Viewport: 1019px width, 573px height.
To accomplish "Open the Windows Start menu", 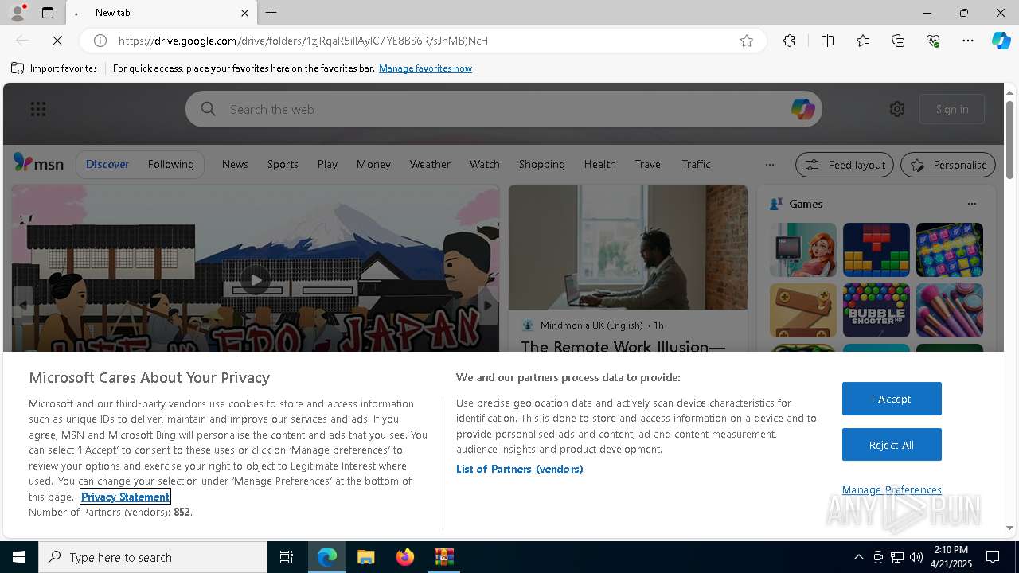I will click(19, 557).
